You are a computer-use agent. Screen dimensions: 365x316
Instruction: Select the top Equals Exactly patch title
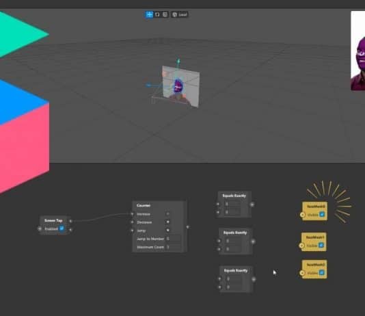pyautogui.click(x=234, y=196)
